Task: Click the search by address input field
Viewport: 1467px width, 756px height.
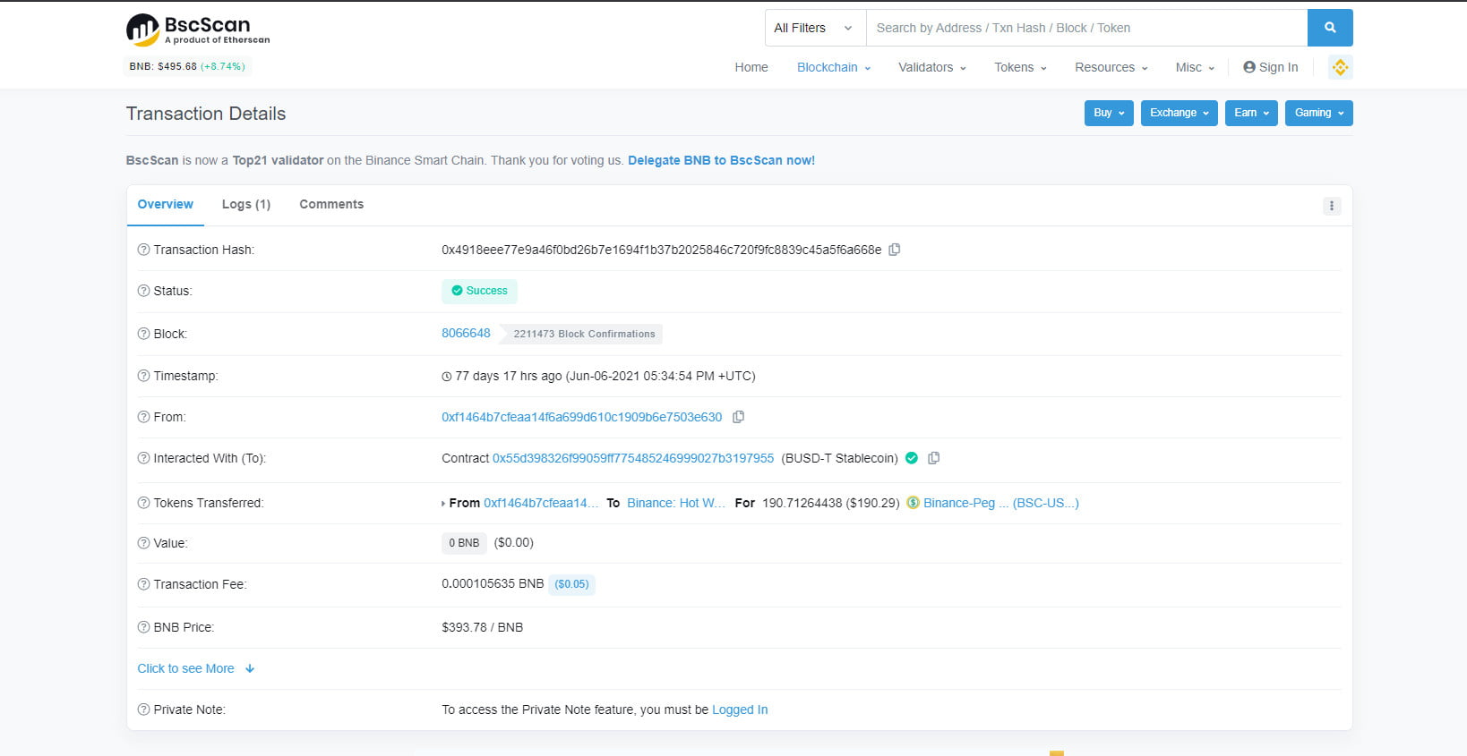Action: point(1086,28)
